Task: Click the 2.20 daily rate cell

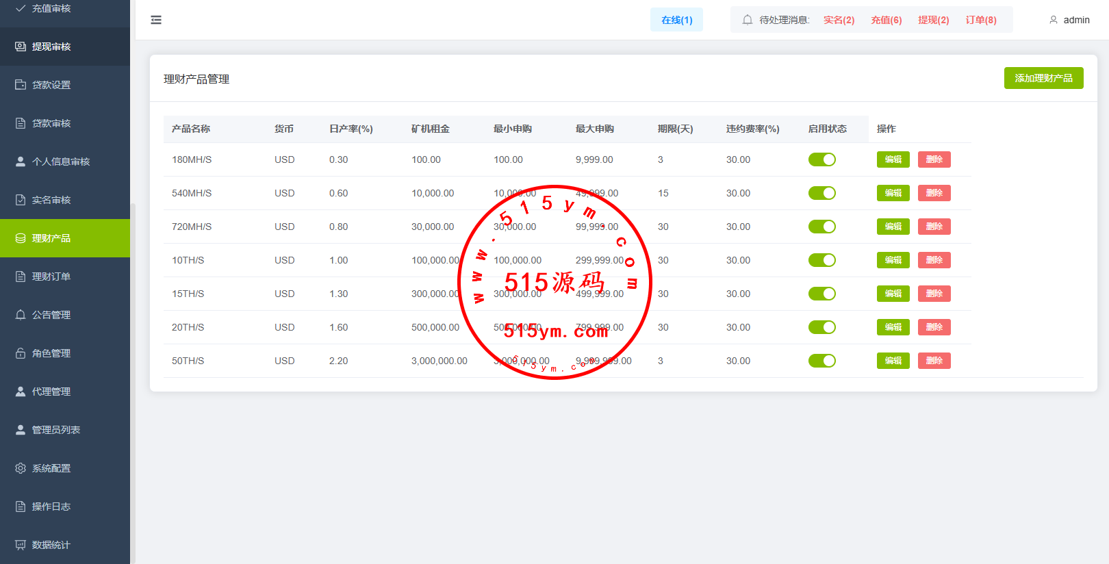Action: point(339,361)
